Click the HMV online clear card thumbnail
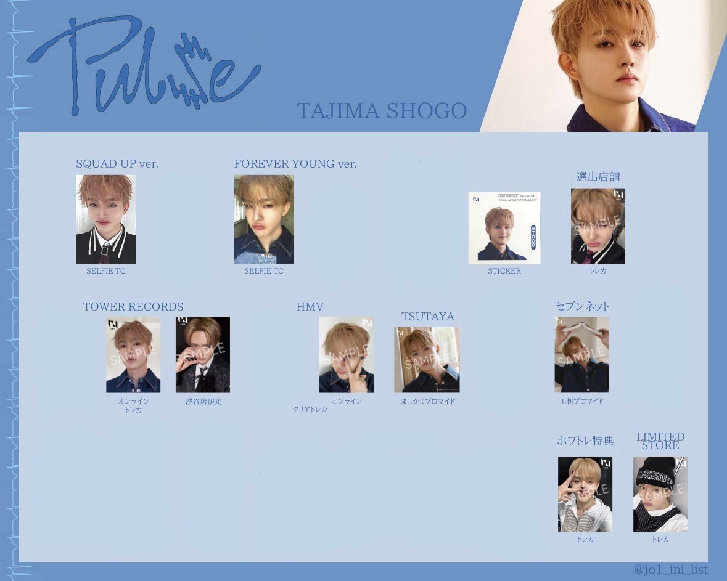 pos(347,355)
